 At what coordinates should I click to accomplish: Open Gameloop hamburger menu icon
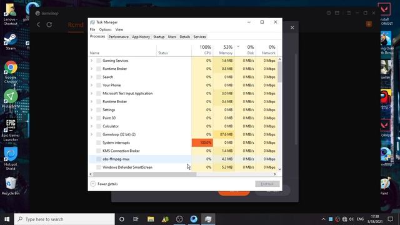(x=349, y=13)
